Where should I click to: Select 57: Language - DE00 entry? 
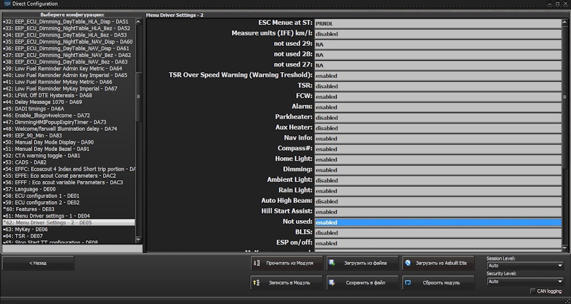(x=68, y=189)
